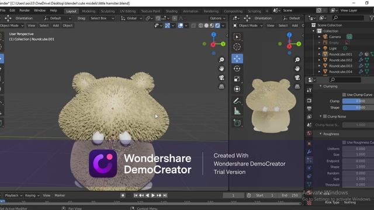Click the current frame number field
This screenshot has width=374, height=210.
point(233,195)
